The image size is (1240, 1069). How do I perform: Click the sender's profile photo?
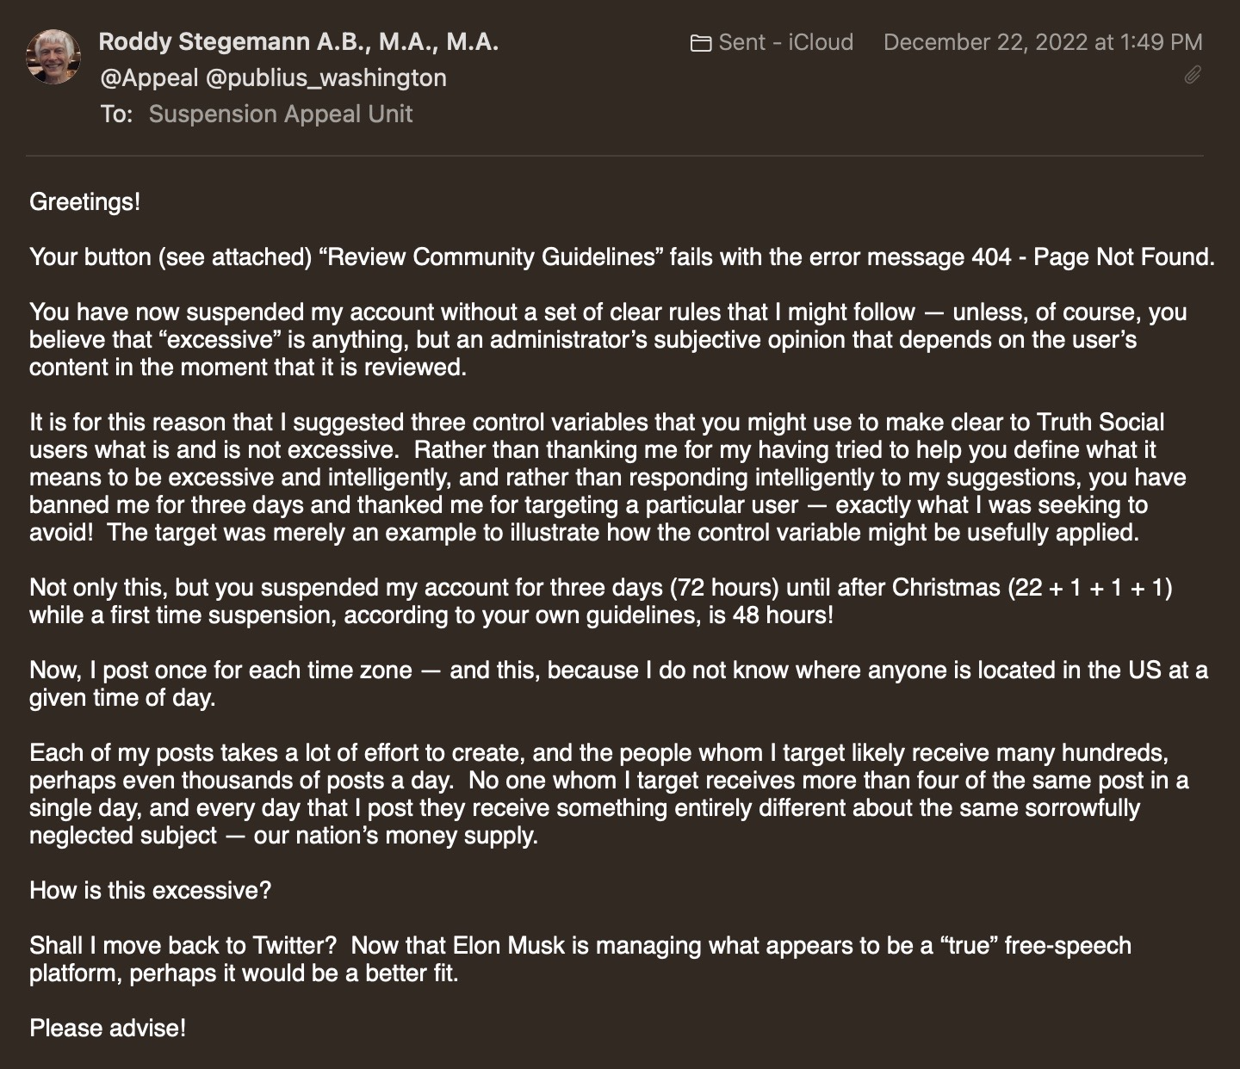click(x=54, y=57)
